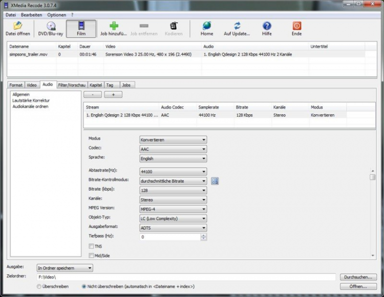Expand the Codec AAC dropdown
The width and height of the screenshot is (384, 297).
[204, 149]
